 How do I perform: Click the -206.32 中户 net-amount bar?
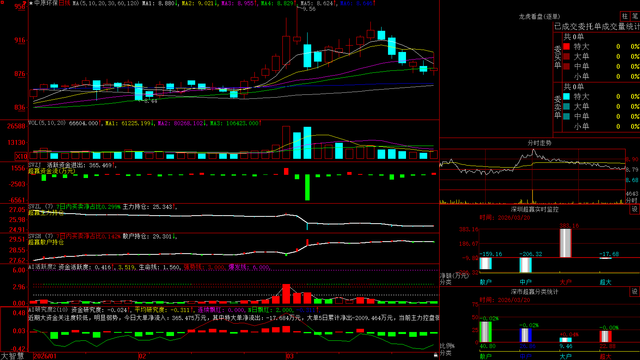[x=526, y=265]
